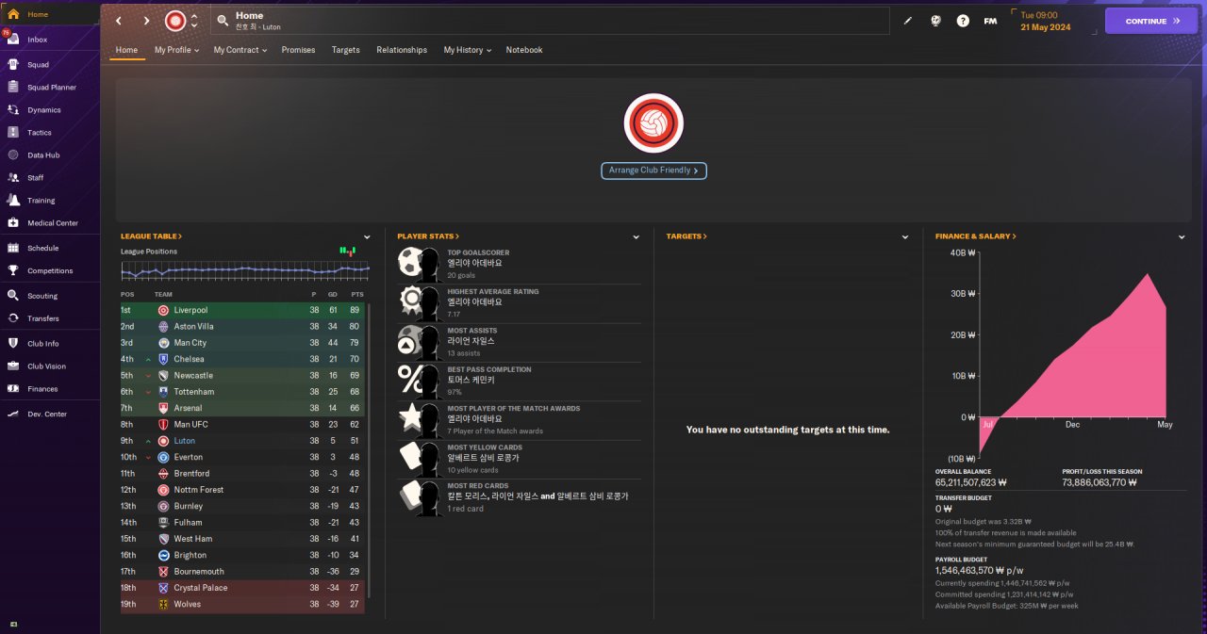The image size is (1207, 634).
Task: Select Wolves in the league table
Action: tap(242, 604)
